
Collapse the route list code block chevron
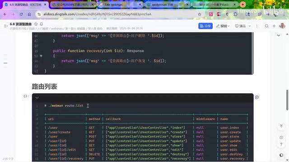click(37, 98)
